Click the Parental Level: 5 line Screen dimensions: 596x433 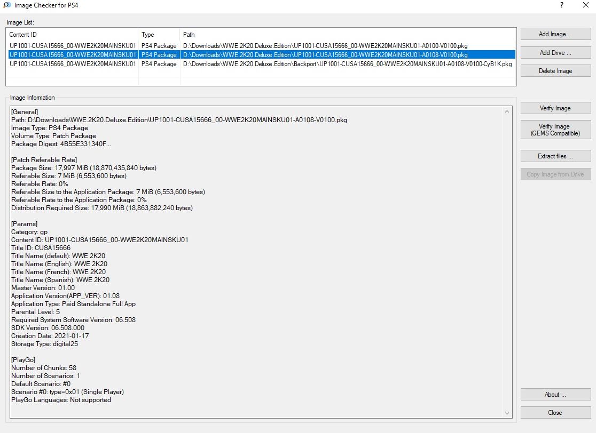[35, 312]
